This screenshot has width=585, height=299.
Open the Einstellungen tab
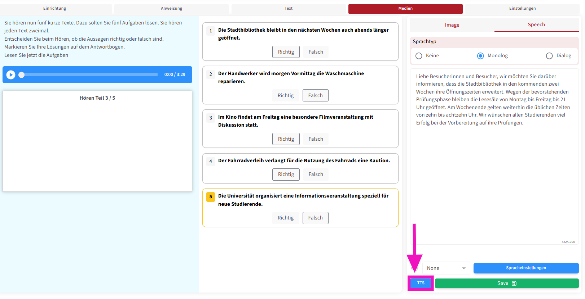tap(522, 9)
